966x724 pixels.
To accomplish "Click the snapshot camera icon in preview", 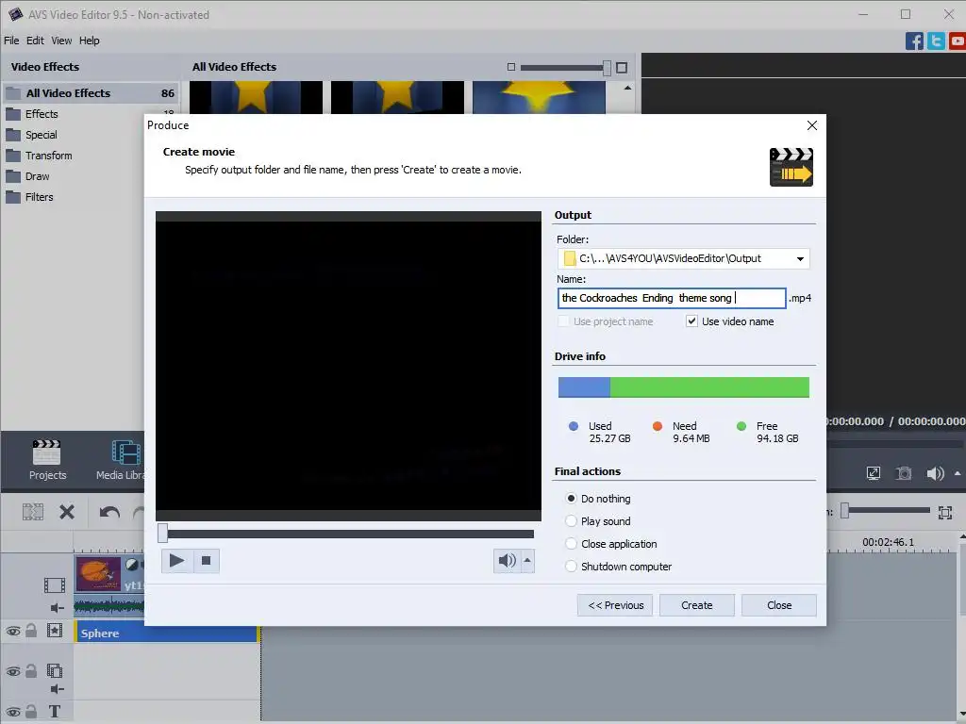I will click(904, 473).
